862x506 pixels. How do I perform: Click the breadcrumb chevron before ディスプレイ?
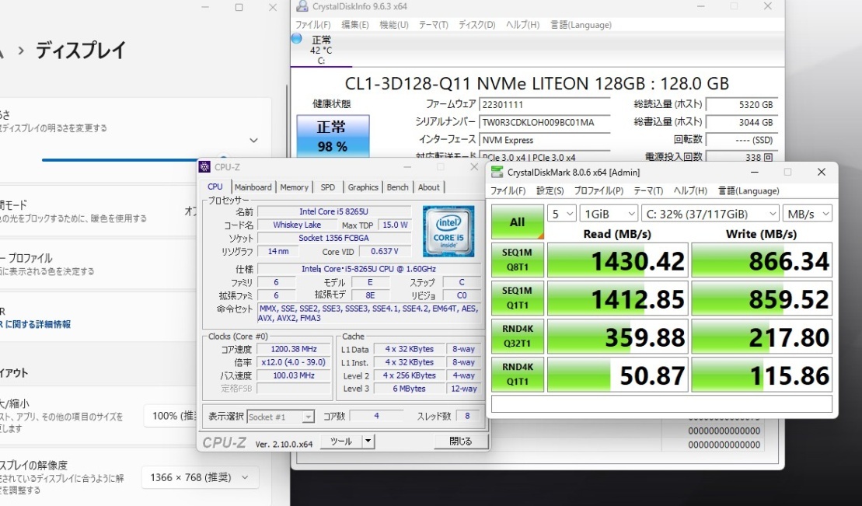pos(21,51)
